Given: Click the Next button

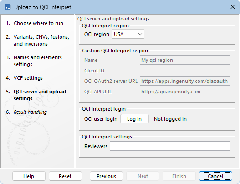Looking at the screenshot, I should [143, 176].
